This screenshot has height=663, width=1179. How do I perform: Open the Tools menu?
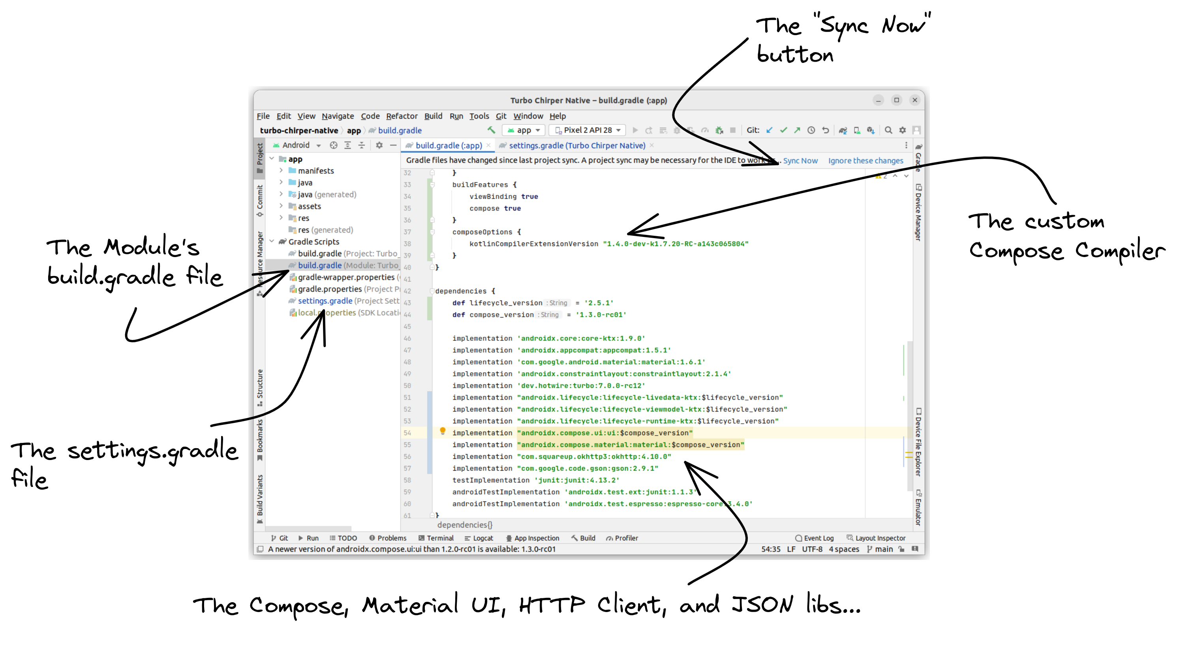(479, 116)
